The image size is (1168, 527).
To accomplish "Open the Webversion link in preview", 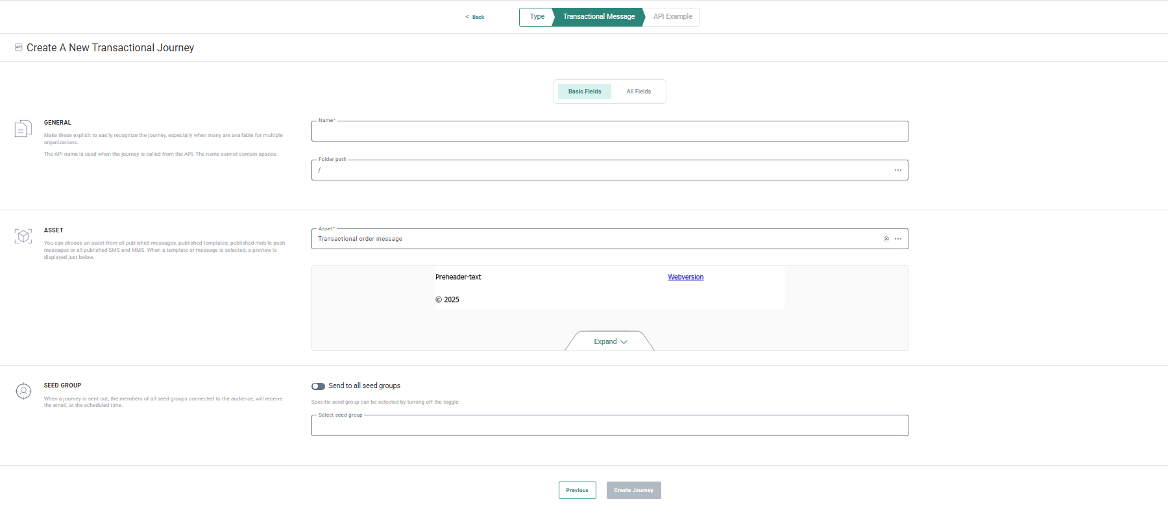I will (685, 277).
